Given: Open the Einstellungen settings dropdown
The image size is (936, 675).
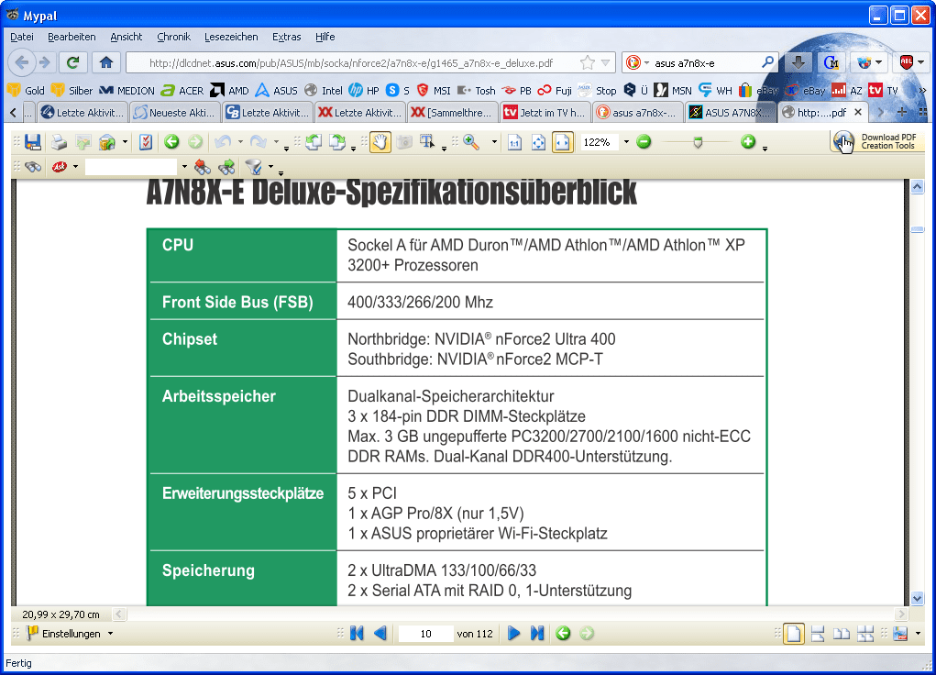Looking at the screenshot, I should (x=70, y=633).
